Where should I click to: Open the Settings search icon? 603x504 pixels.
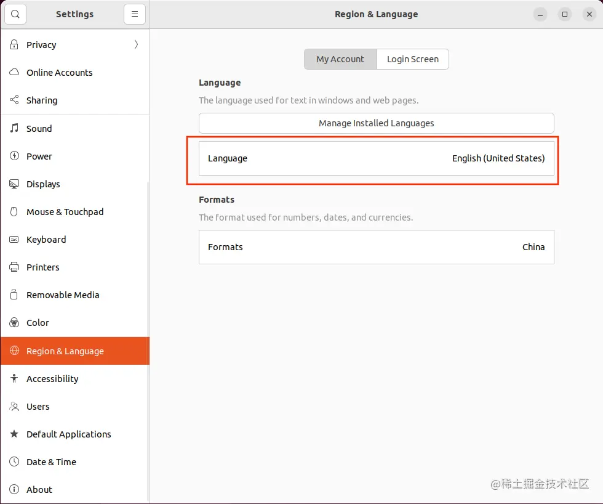pos(15,14)
